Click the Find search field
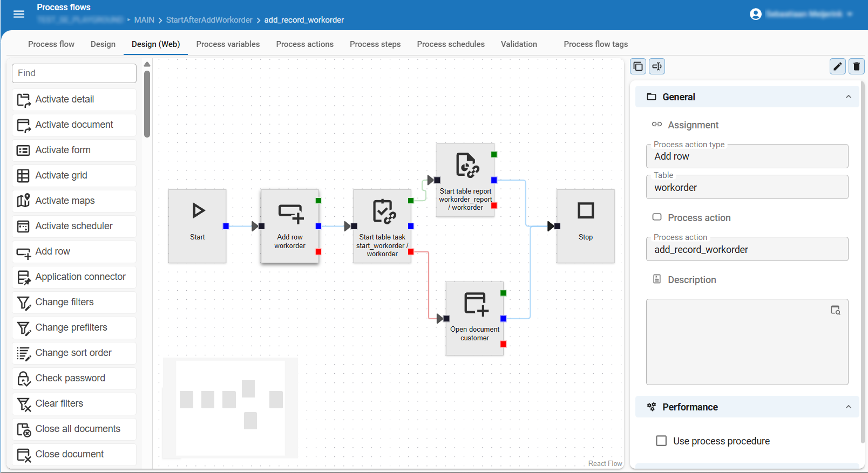This screenshot has height=473, width=868. coord(74,73)
